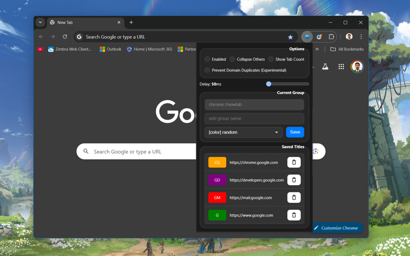Delete the mail.google.com saved title
The height and width of the screenshot is (256, 410).
tap(294, 197)
